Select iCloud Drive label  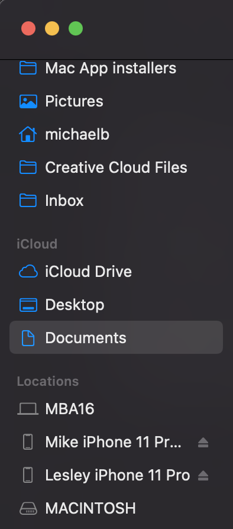point(88,271)
